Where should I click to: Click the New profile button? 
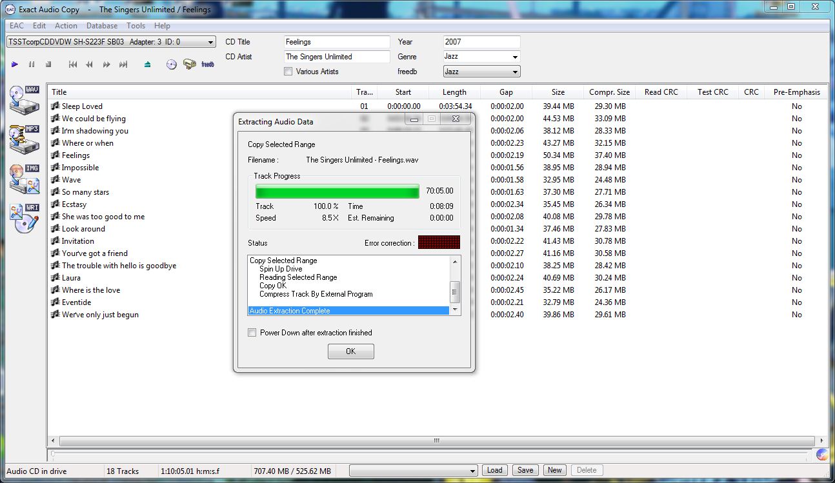click(555, 470)
